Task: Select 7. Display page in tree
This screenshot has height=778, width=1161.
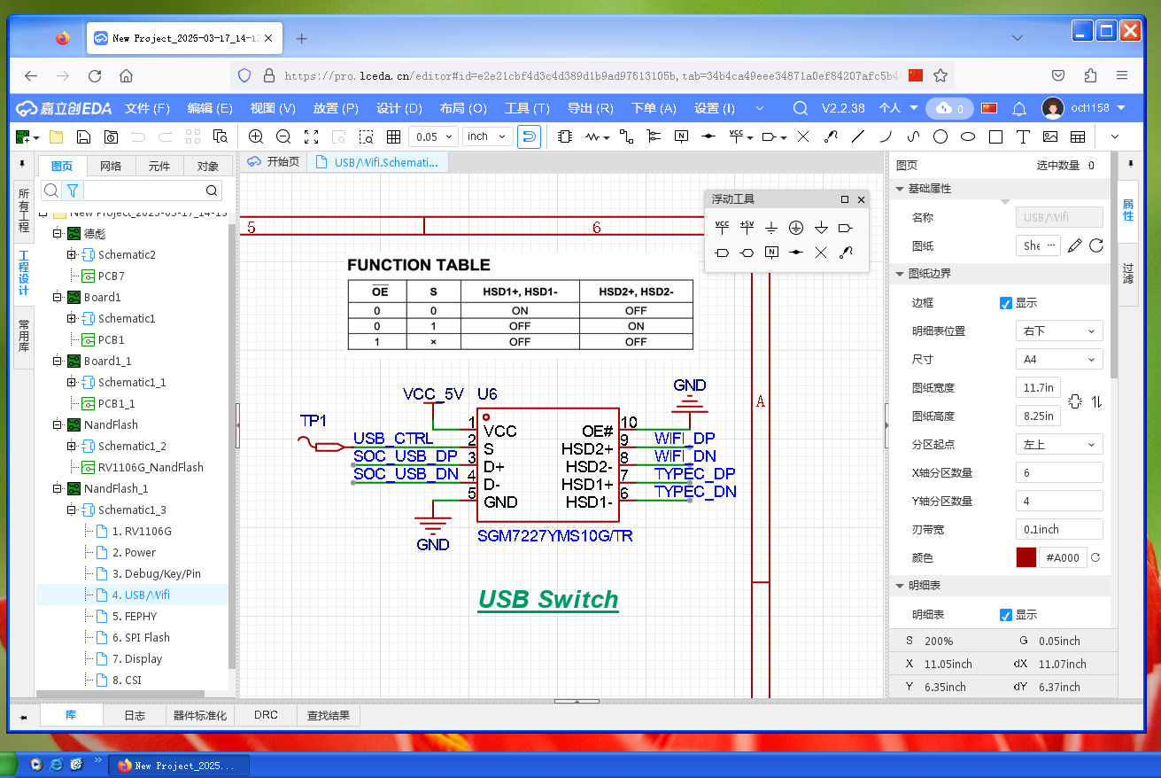Action: pyautogui.click(x=136, y=659)
